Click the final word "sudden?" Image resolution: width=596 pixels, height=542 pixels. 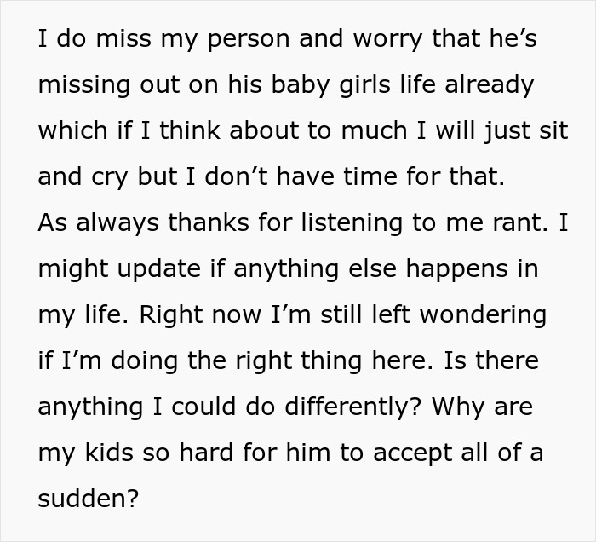pos(88,498)
